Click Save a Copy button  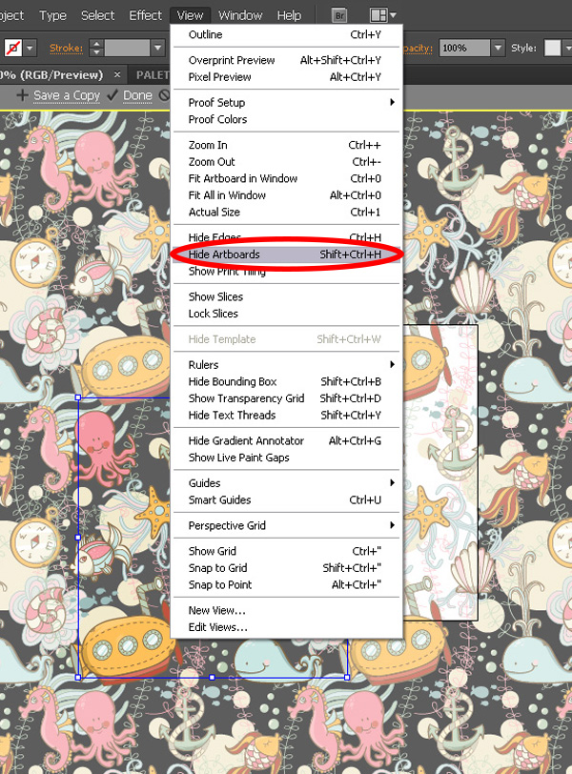(x=67, y=94)
